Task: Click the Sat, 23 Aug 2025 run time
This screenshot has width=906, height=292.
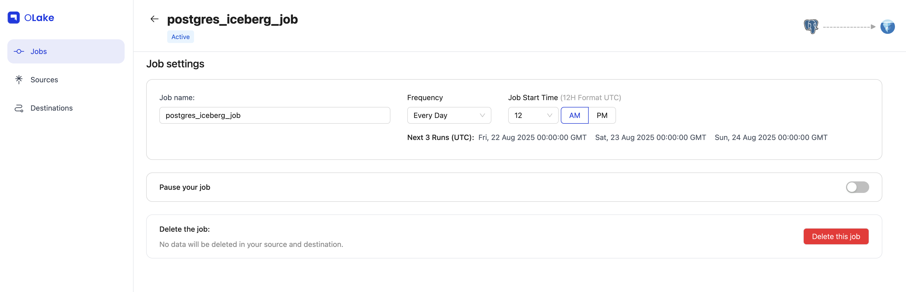Action: pyautogui.click(x=650, y=137)
